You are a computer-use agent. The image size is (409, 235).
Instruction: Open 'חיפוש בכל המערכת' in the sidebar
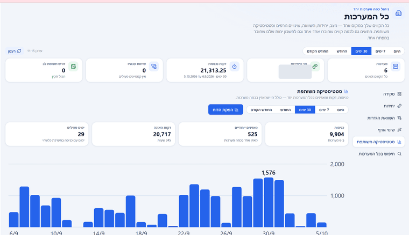[x=380, y=154]
